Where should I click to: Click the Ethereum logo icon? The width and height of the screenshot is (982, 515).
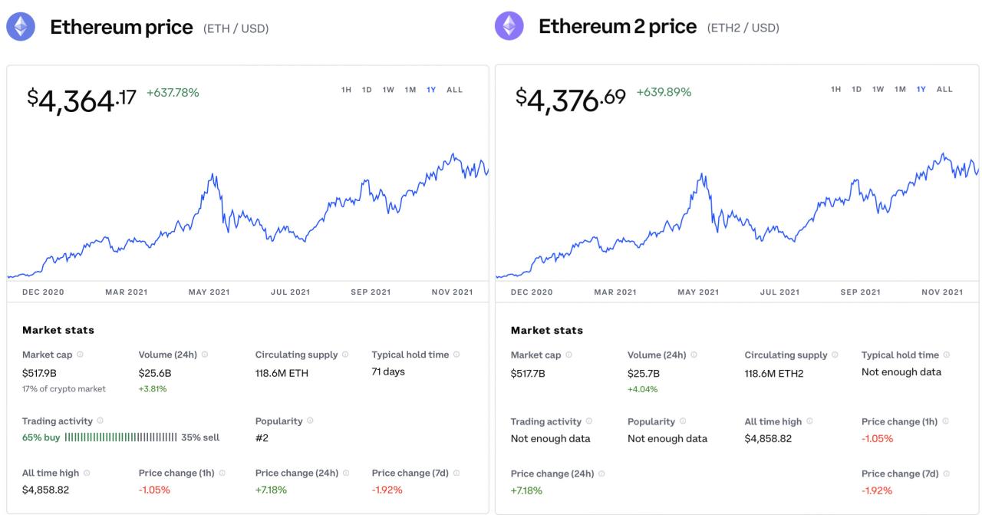(21, 27)
